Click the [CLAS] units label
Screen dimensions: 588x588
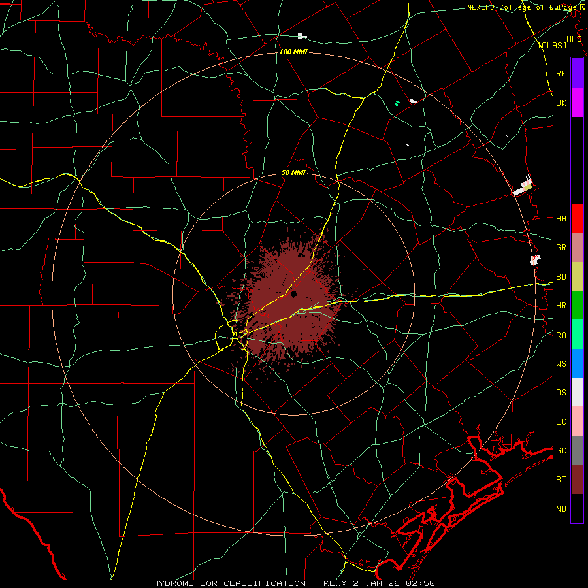552,45
